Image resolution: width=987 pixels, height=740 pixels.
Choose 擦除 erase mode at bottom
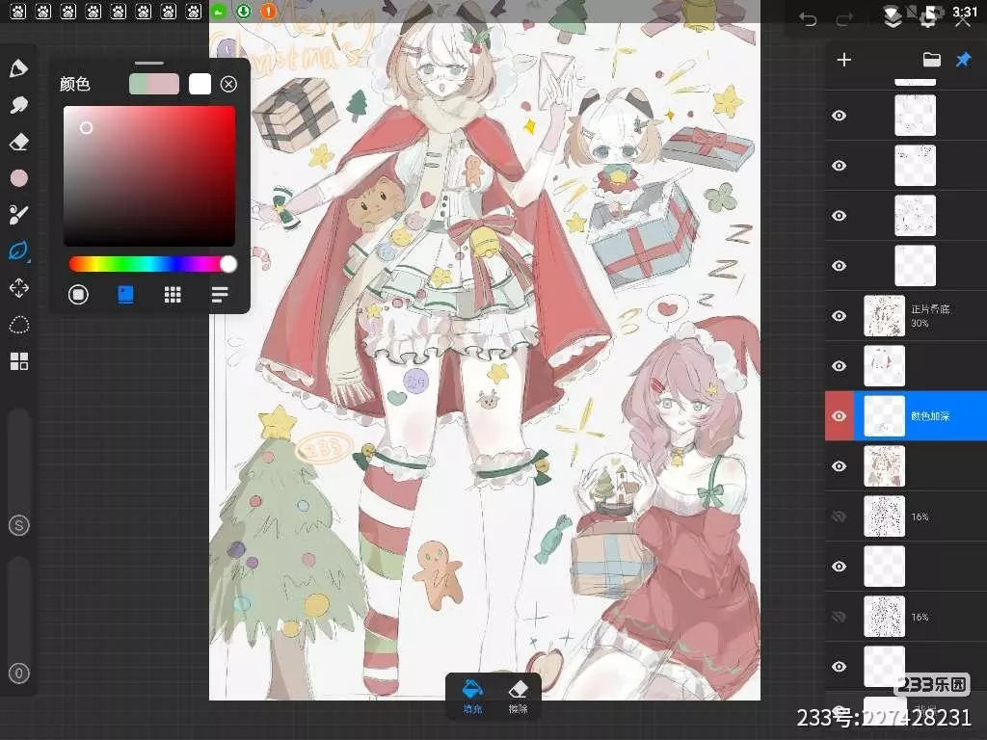(518, 696)
